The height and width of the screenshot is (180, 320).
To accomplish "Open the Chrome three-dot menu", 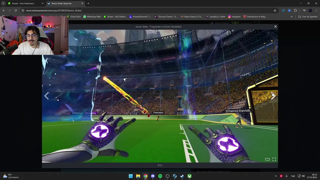I will pyautogui.click(x=316, y=10).
